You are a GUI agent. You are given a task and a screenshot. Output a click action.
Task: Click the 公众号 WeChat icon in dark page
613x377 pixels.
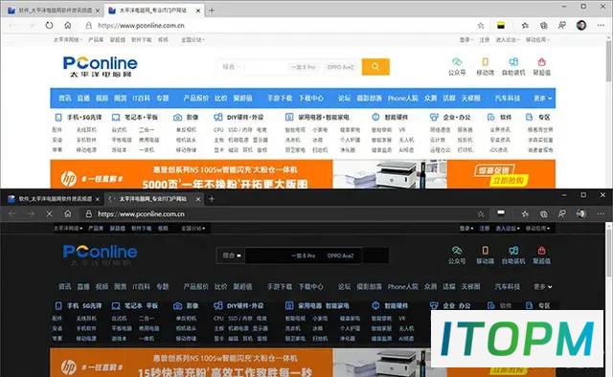point(457,255)
